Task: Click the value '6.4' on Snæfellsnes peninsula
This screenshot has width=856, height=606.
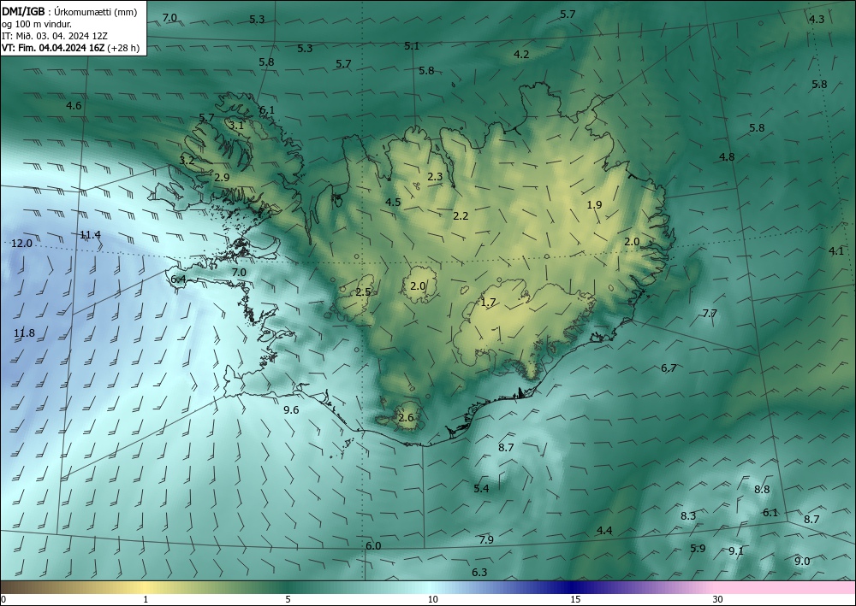Action: 179,279
